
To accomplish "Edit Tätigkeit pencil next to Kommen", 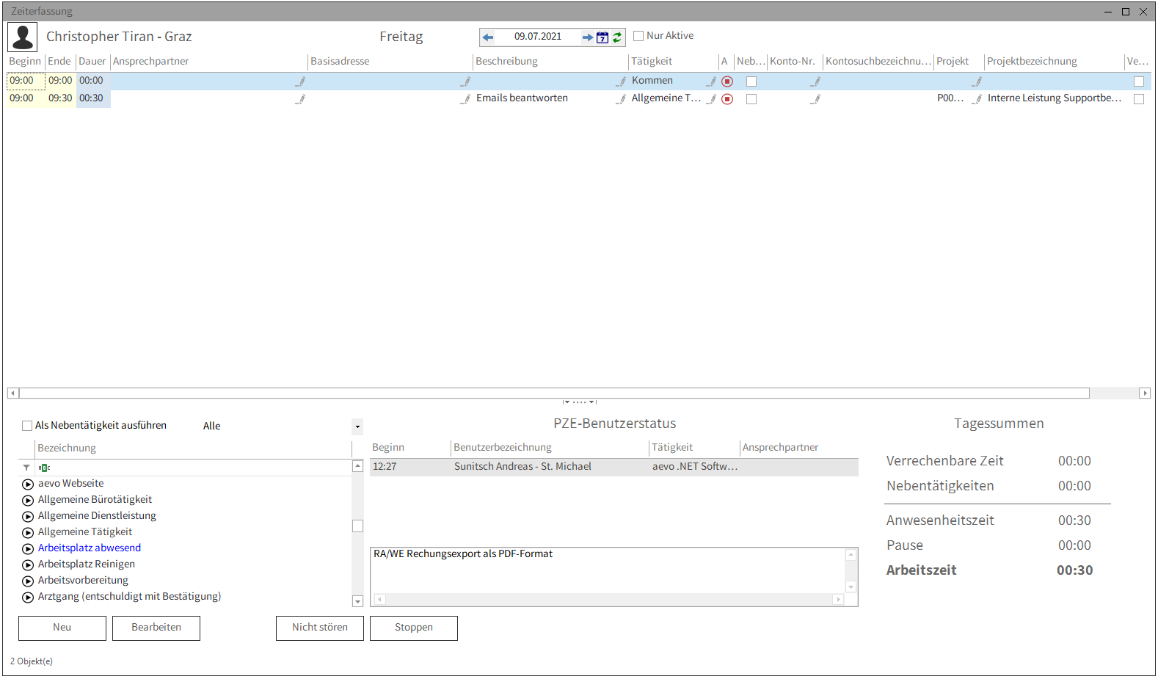I will (711, 81).
